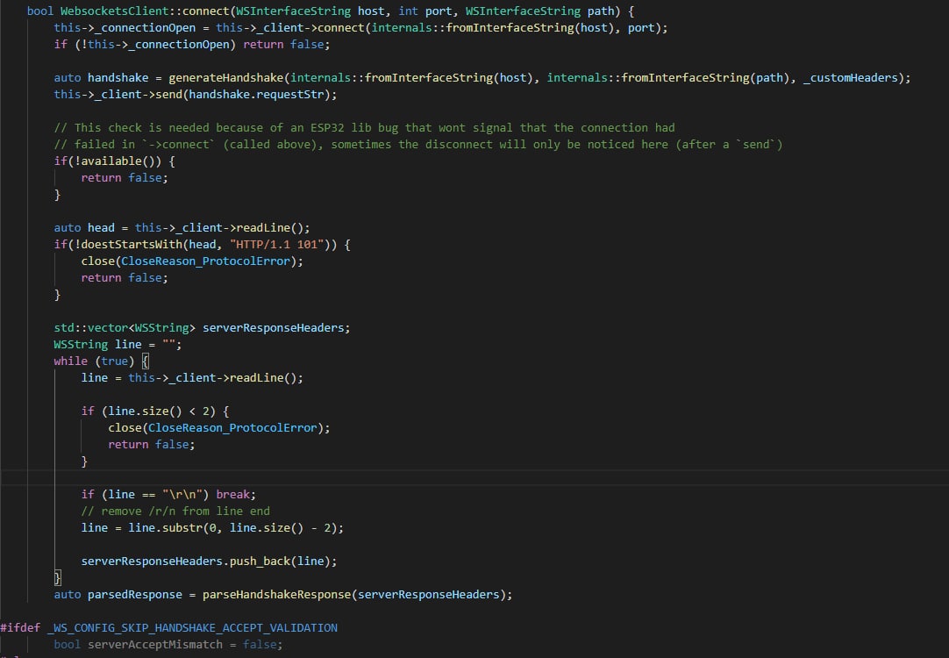
Task: Click the "\r\n" string literal
Action: click(x=182, y=495)
